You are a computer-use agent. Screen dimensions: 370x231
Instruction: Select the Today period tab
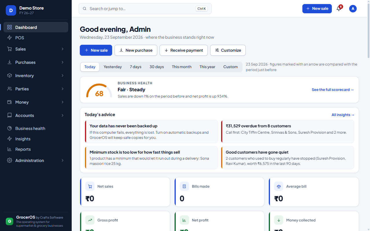pos(90,67)
